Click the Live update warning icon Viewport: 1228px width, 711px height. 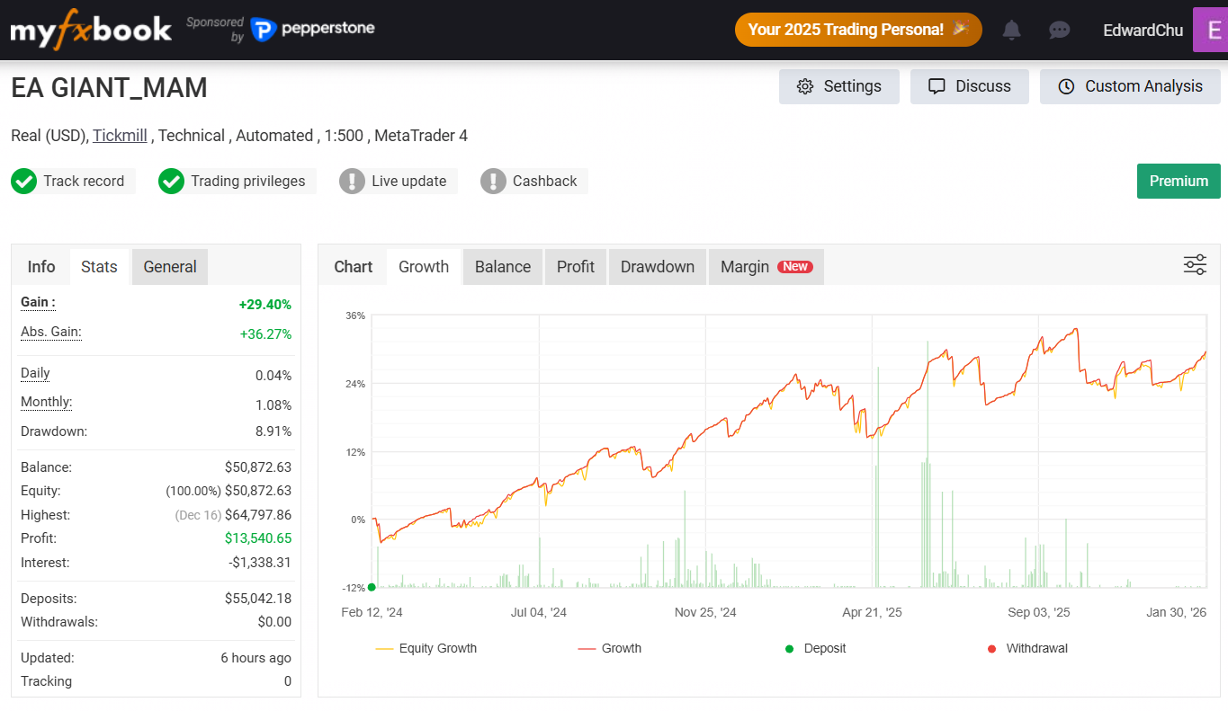[352, 181]
